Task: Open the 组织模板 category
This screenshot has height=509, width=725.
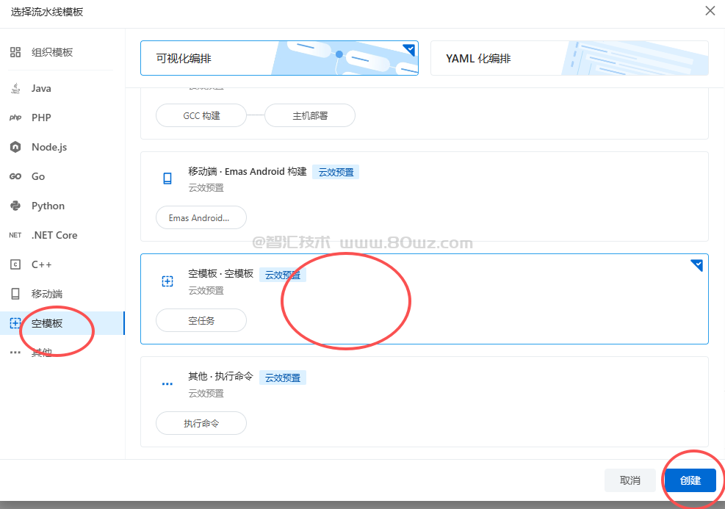Action: tap(51, 52)
